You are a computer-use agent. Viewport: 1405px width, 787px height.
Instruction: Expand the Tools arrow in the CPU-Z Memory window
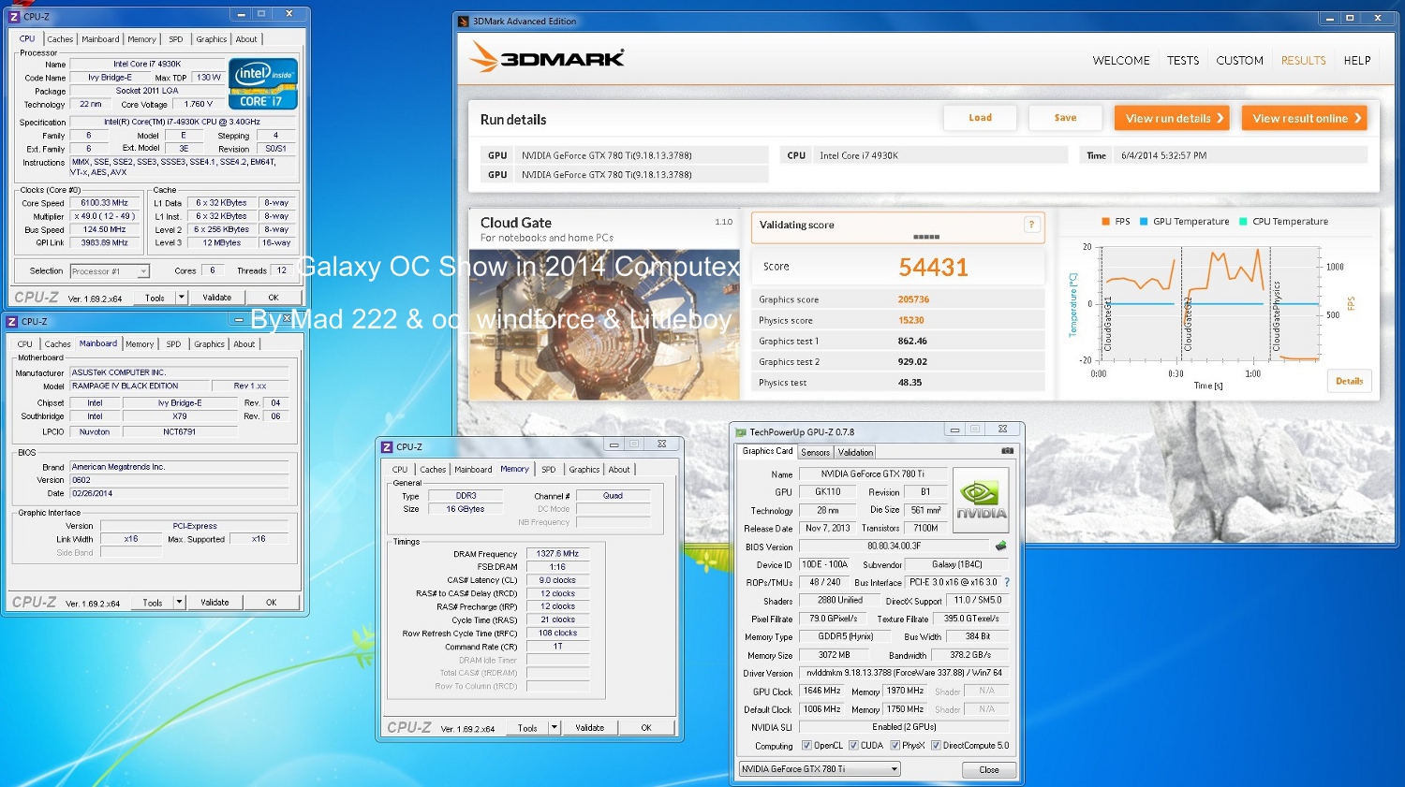pyautogui.click(x=555, y=728)
